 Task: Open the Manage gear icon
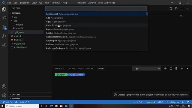click(x=4, y=95)
